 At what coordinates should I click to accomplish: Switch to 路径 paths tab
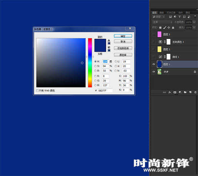pyautogui.click(x=188, y=12)
